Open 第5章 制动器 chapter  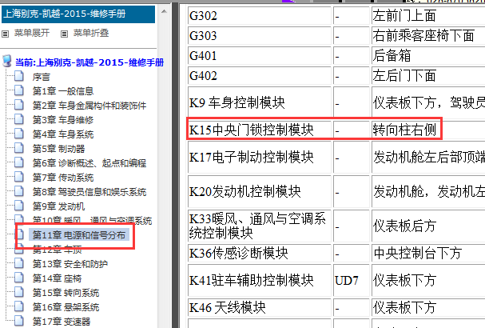click(59, 149)
